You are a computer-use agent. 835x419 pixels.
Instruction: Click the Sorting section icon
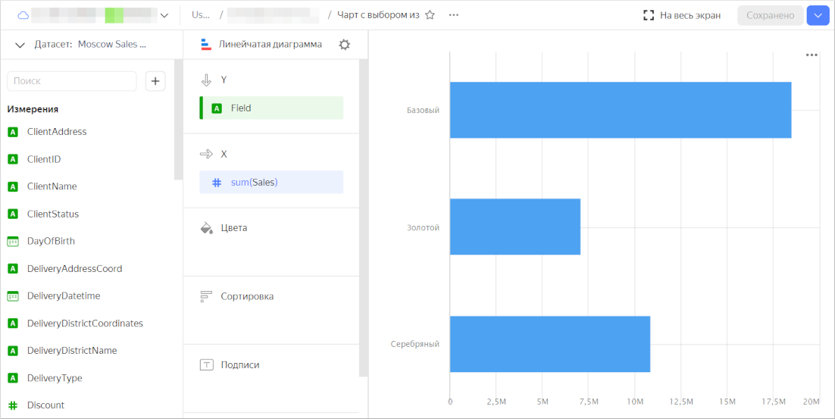206,296
